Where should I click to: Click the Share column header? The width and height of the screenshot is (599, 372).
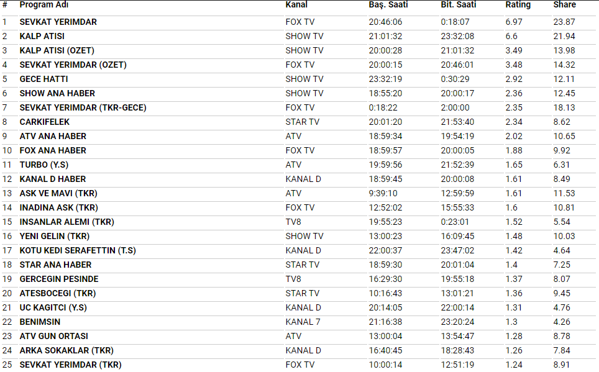[564, 5]
